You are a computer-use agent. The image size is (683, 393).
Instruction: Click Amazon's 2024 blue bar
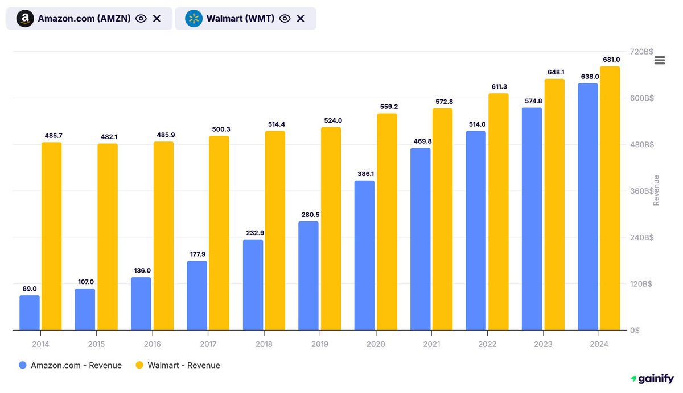click(x=587, y=206)
